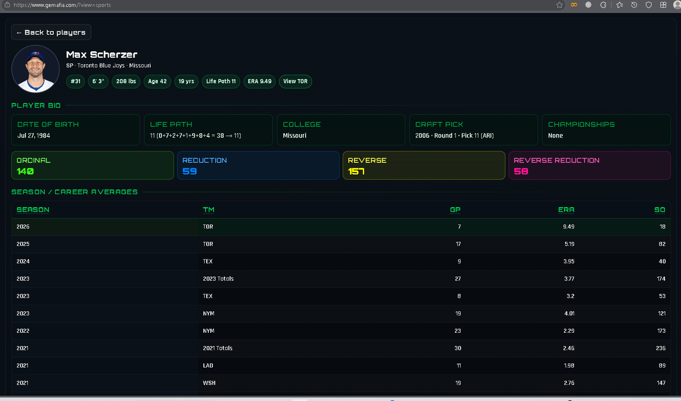The image size is (681, 401).
Task: Open the View TOR pill button
Action: pyautogui.click(x=295, y=81)
